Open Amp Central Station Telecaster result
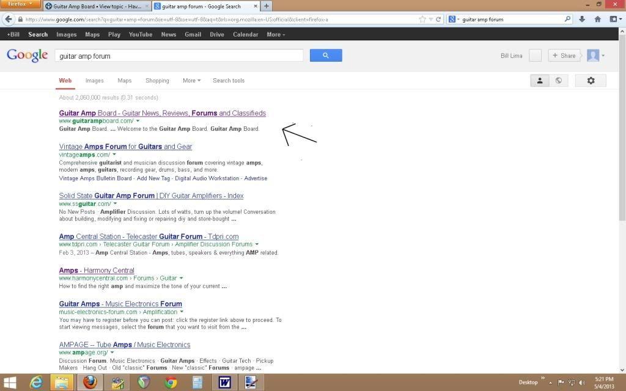Image resolution: width=626 pixels, height=391 pixels. click(149, 236)
